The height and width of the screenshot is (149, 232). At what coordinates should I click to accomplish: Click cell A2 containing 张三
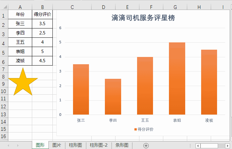point(20,24)
